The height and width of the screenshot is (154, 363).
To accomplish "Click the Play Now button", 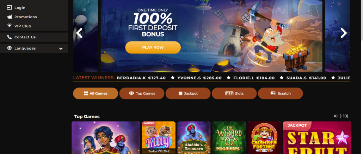I will [153, 47].
